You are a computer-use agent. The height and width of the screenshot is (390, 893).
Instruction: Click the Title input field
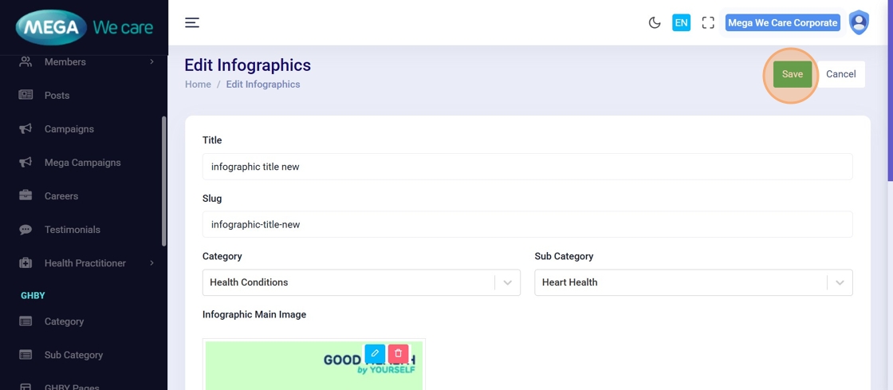tap(527, 167)
